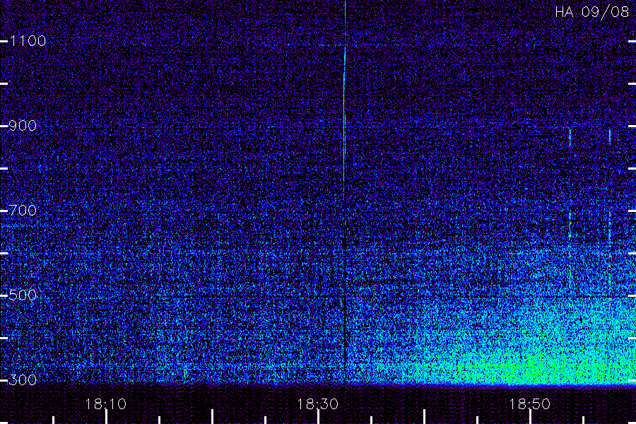Click the 18:10 time axis label

[x=106, y=404]
